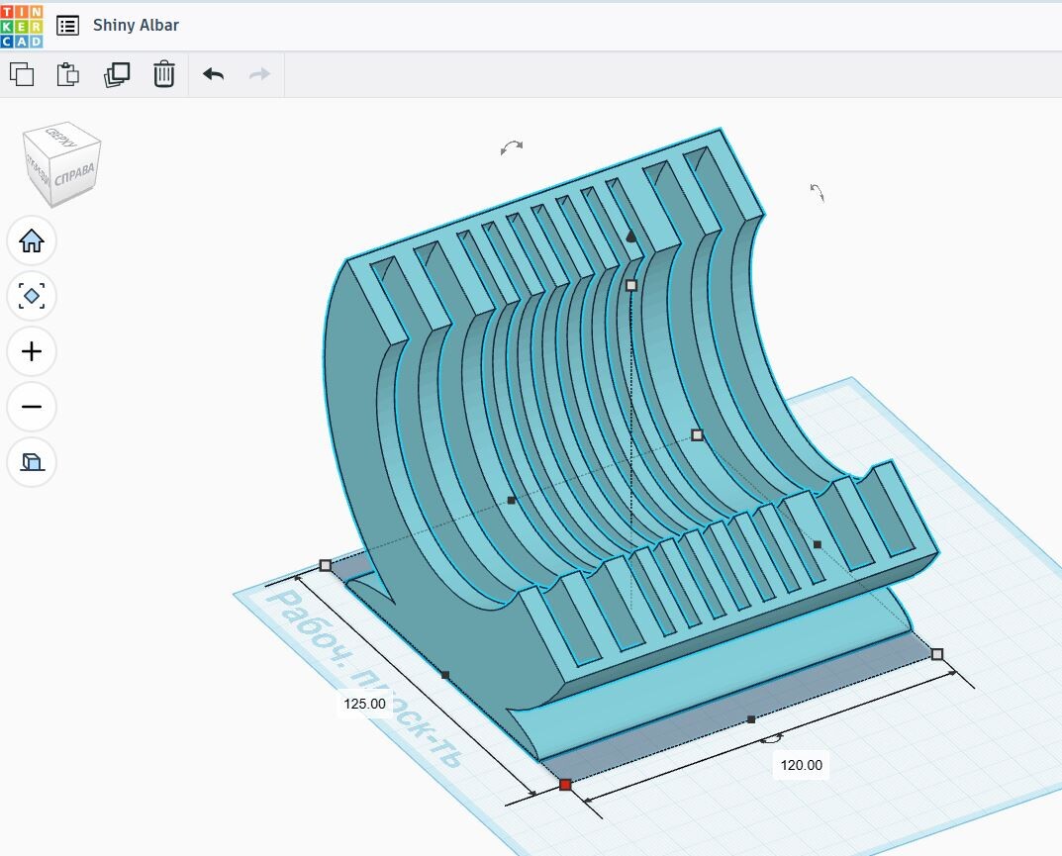Rename the design title Shiny Albar

[136, 26]
